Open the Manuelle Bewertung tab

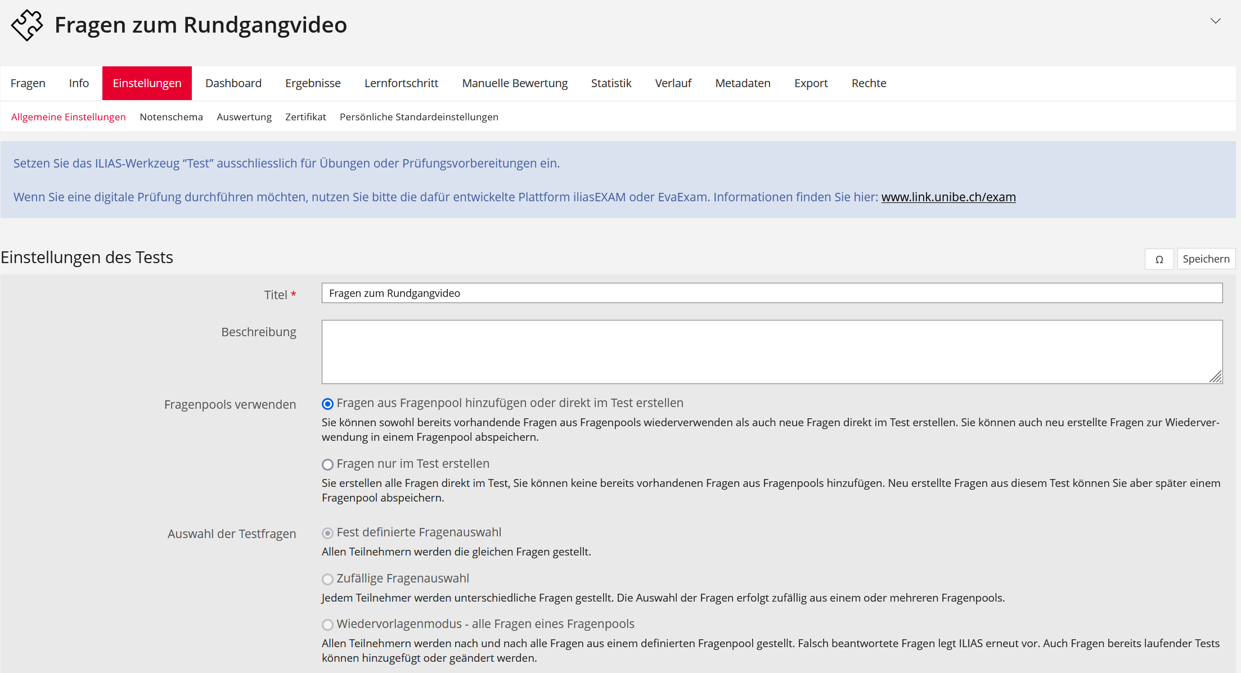pyautogui.click(x=515, y=83)
